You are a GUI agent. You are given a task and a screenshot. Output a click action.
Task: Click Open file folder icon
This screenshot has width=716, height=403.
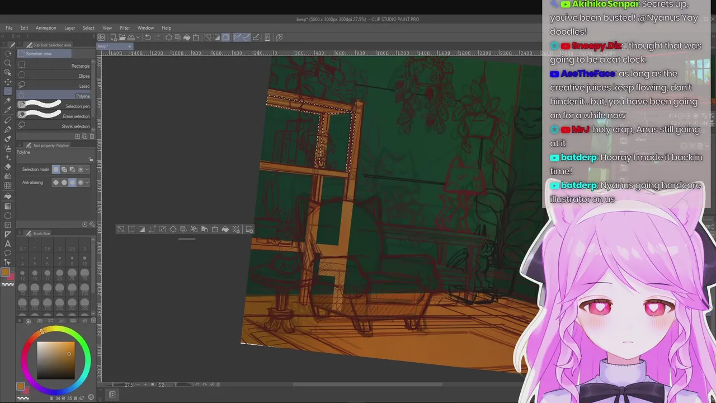pyautogui.click(x=122, y=38)
